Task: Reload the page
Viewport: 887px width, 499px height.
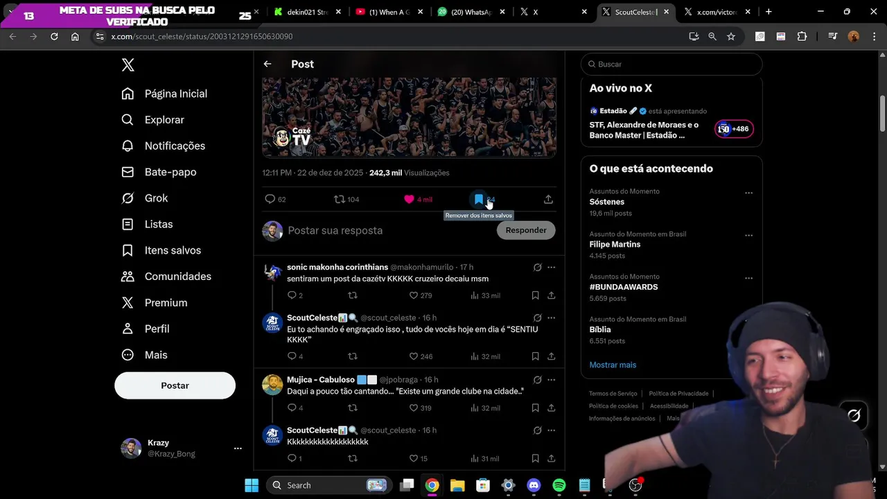Action: [x=54, y=36]
